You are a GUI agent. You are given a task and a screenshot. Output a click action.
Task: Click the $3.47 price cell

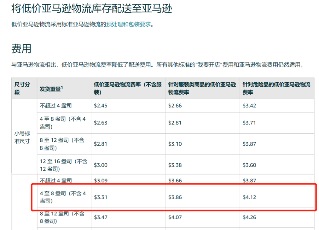click(128, 217)
